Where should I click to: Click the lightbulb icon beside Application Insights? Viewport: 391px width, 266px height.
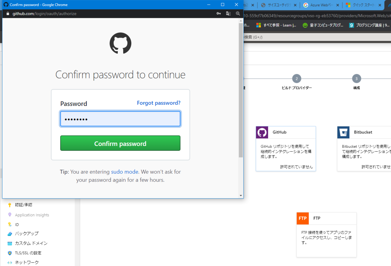(x=10, y=215)
